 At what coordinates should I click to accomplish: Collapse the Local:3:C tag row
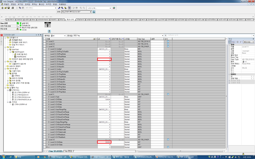pos(47,46)
